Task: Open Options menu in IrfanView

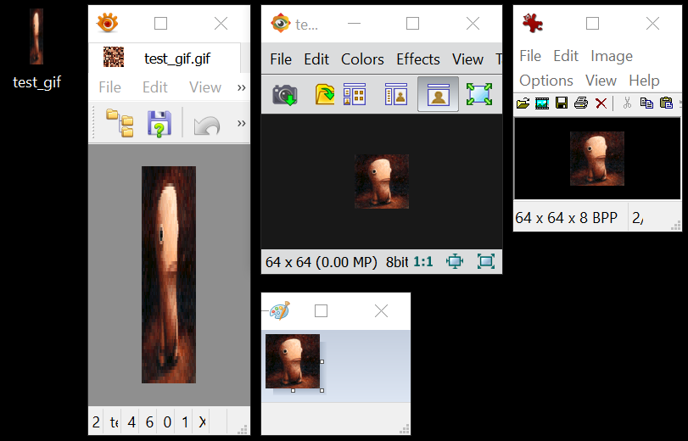Action: [x=546, y=81]
